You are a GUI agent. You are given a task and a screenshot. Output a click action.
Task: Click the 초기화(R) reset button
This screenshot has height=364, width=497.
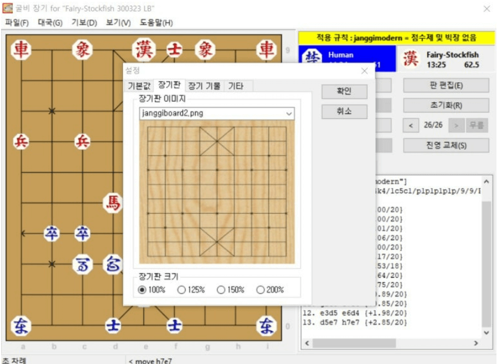click(x=446, y=105)
